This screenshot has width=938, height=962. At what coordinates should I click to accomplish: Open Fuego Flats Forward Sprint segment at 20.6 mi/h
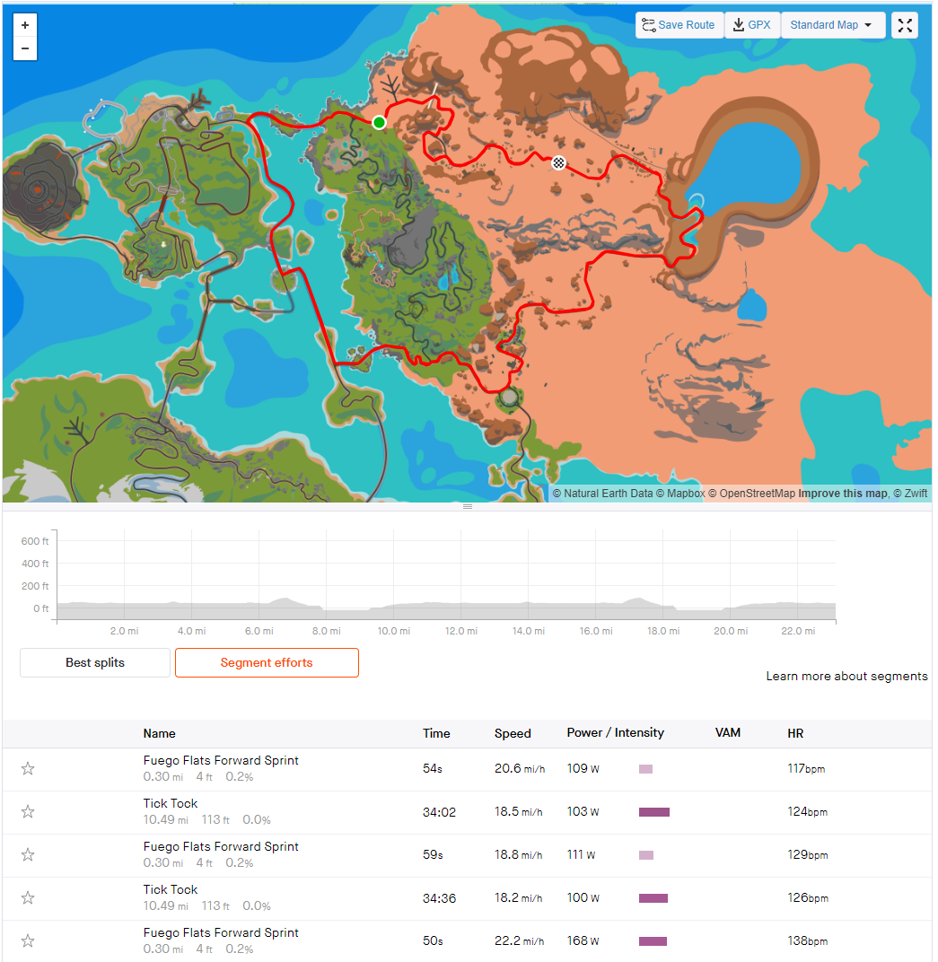pos(221,760)
